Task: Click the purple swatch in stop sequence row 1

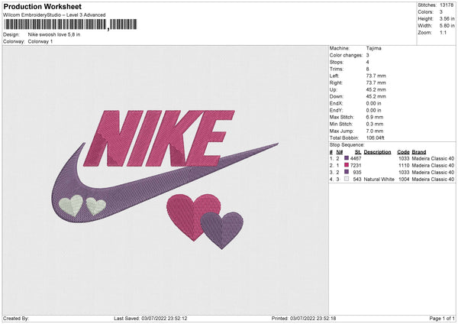Action: [x=347, y=158]
